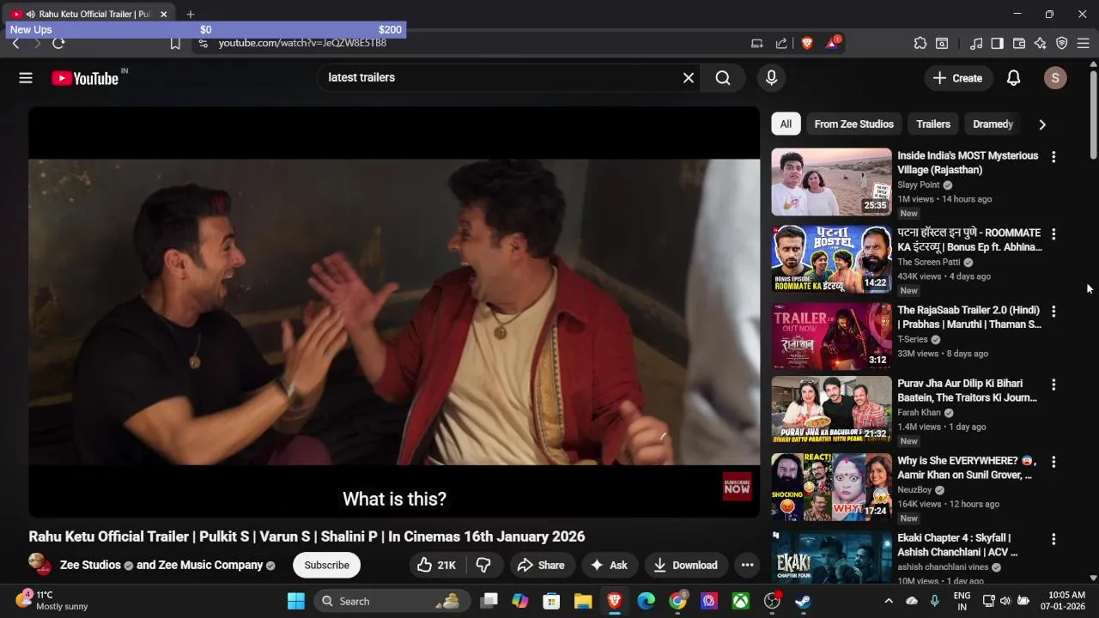
Task: Open browser extensions puzzle icon
Action: pos(920,43)
